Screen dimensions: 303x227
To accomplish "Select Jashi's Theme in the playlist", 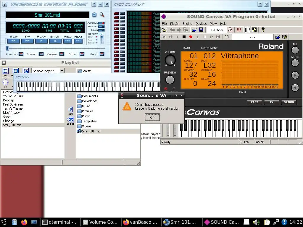I will (13, 108).
